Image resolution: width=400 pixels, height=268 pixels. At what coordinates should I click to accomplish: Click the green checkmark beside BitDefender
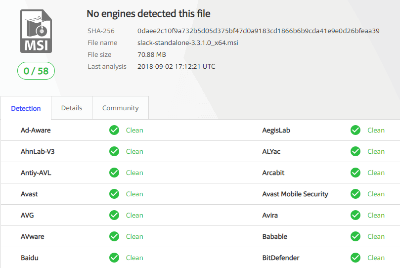356,258
